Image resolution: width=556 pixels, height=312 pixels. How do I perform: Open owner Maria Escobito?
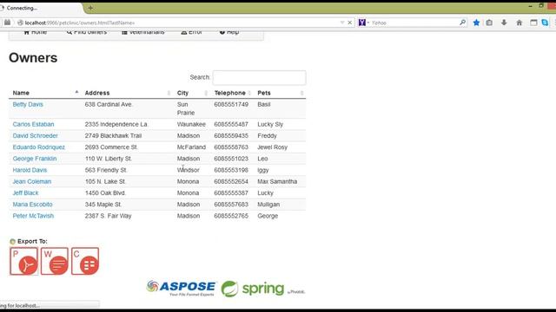pos(33,205)
